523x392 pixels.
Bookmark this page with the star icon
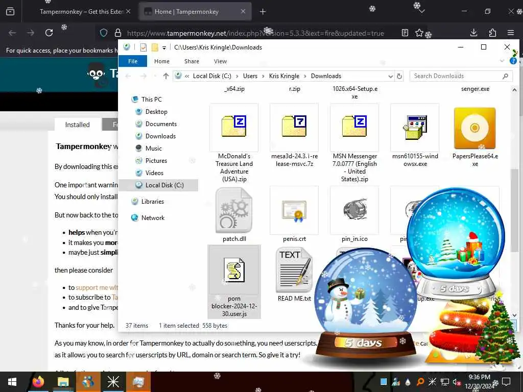pyautogui.click(x=419, y=33)
